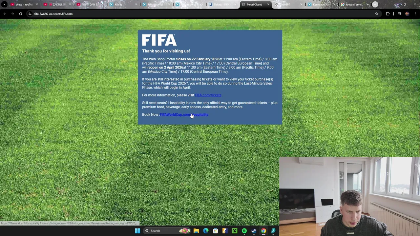Click the 'closes on 22 February 2026' text

[x=197, y=59]
